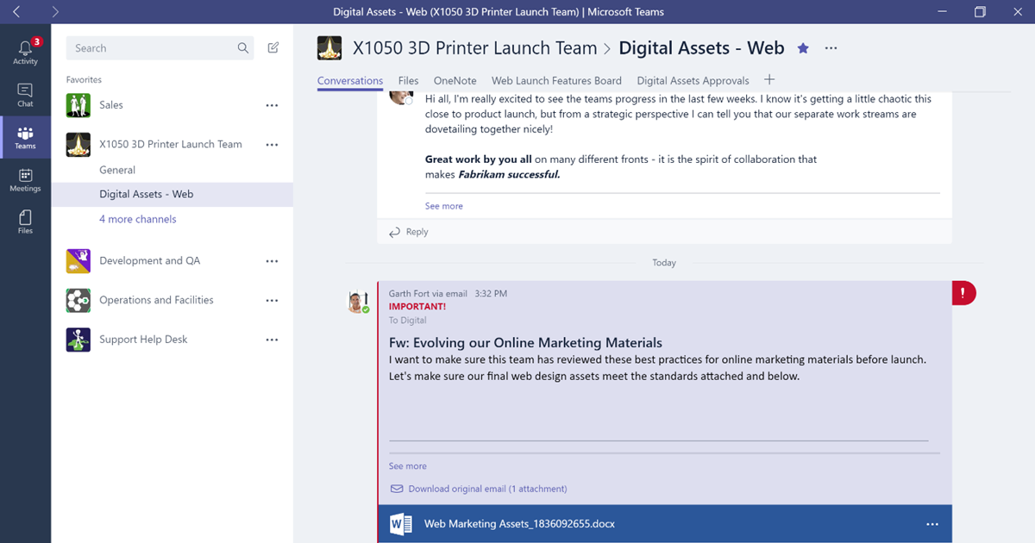Open the Activity feed icon

click(x=25, y=52)
